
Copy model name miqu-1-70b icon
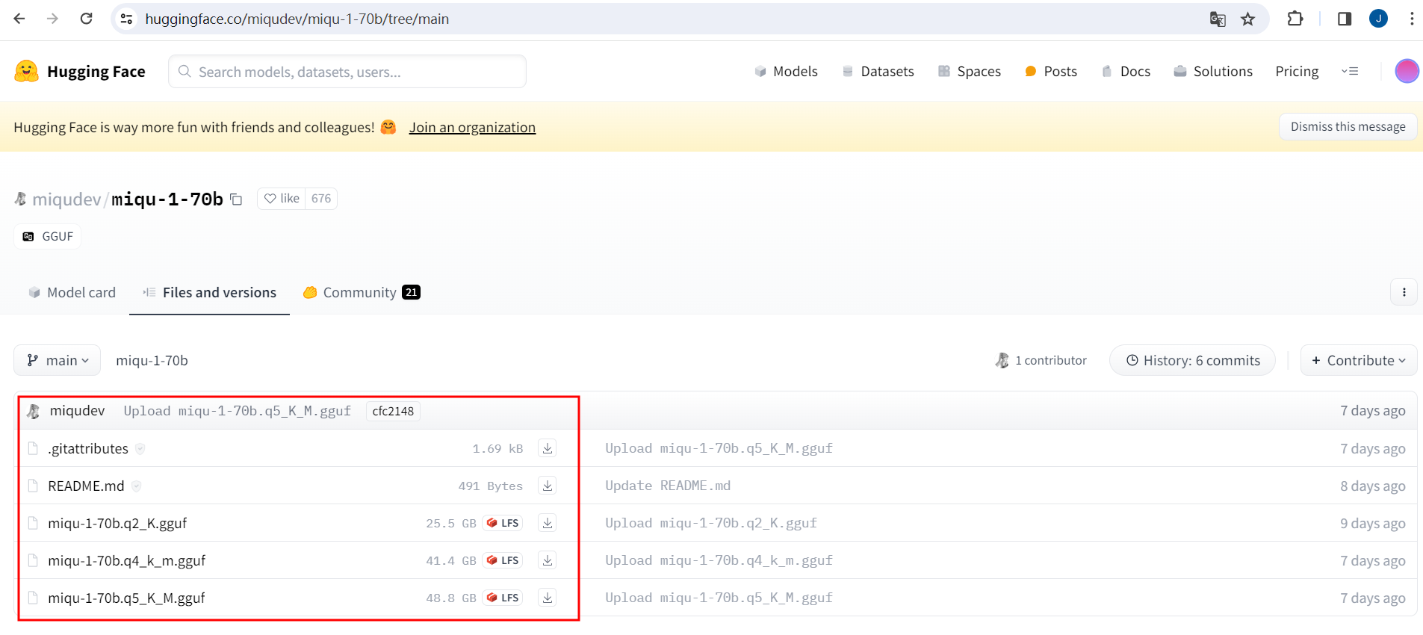point(236,199)
